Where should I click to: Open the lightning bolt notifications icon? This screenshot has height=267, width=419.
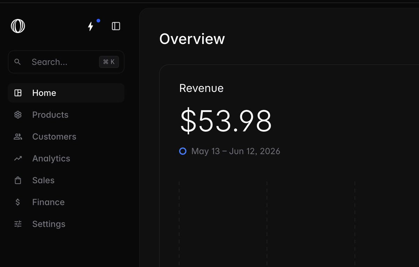91,27
